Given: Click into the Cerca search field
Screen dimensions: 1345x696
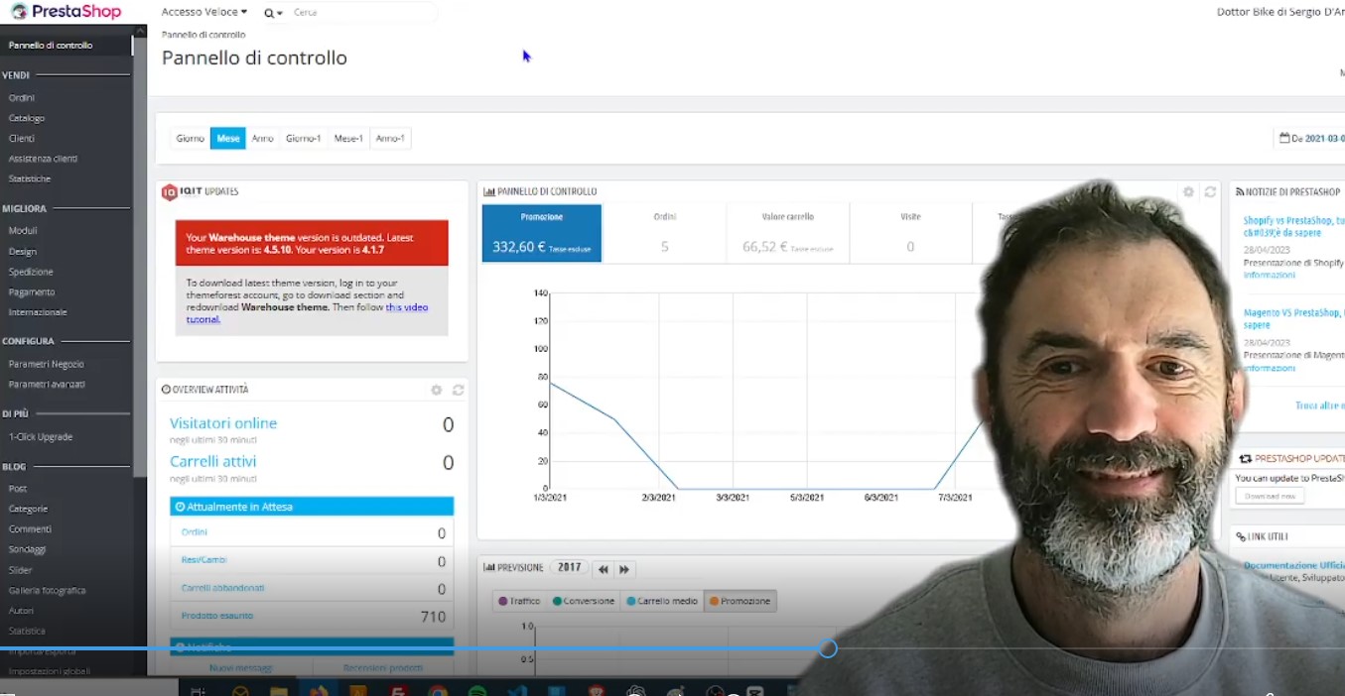Looking at the screenshot, I should pos(362,13).
